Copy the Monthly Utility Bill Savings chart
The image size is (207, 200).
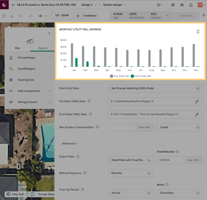(198, 32)
